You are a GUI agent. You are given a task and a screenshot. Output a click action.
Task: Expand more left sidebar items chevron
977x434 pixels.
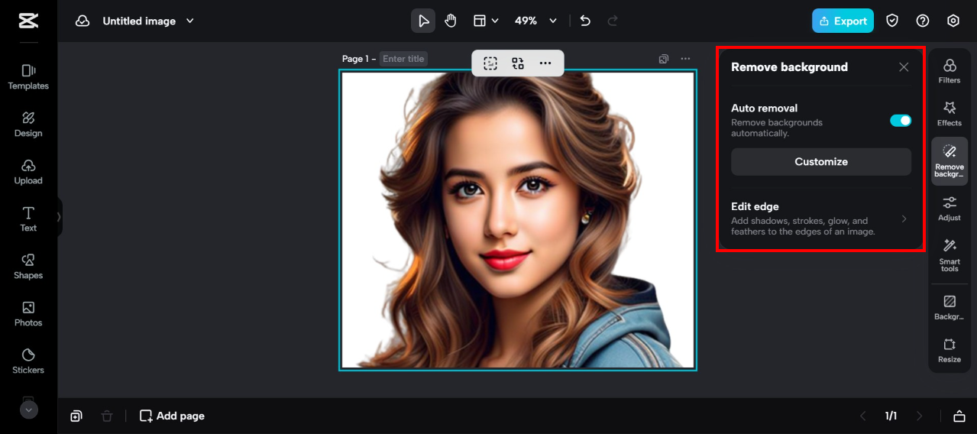point(28,410)
